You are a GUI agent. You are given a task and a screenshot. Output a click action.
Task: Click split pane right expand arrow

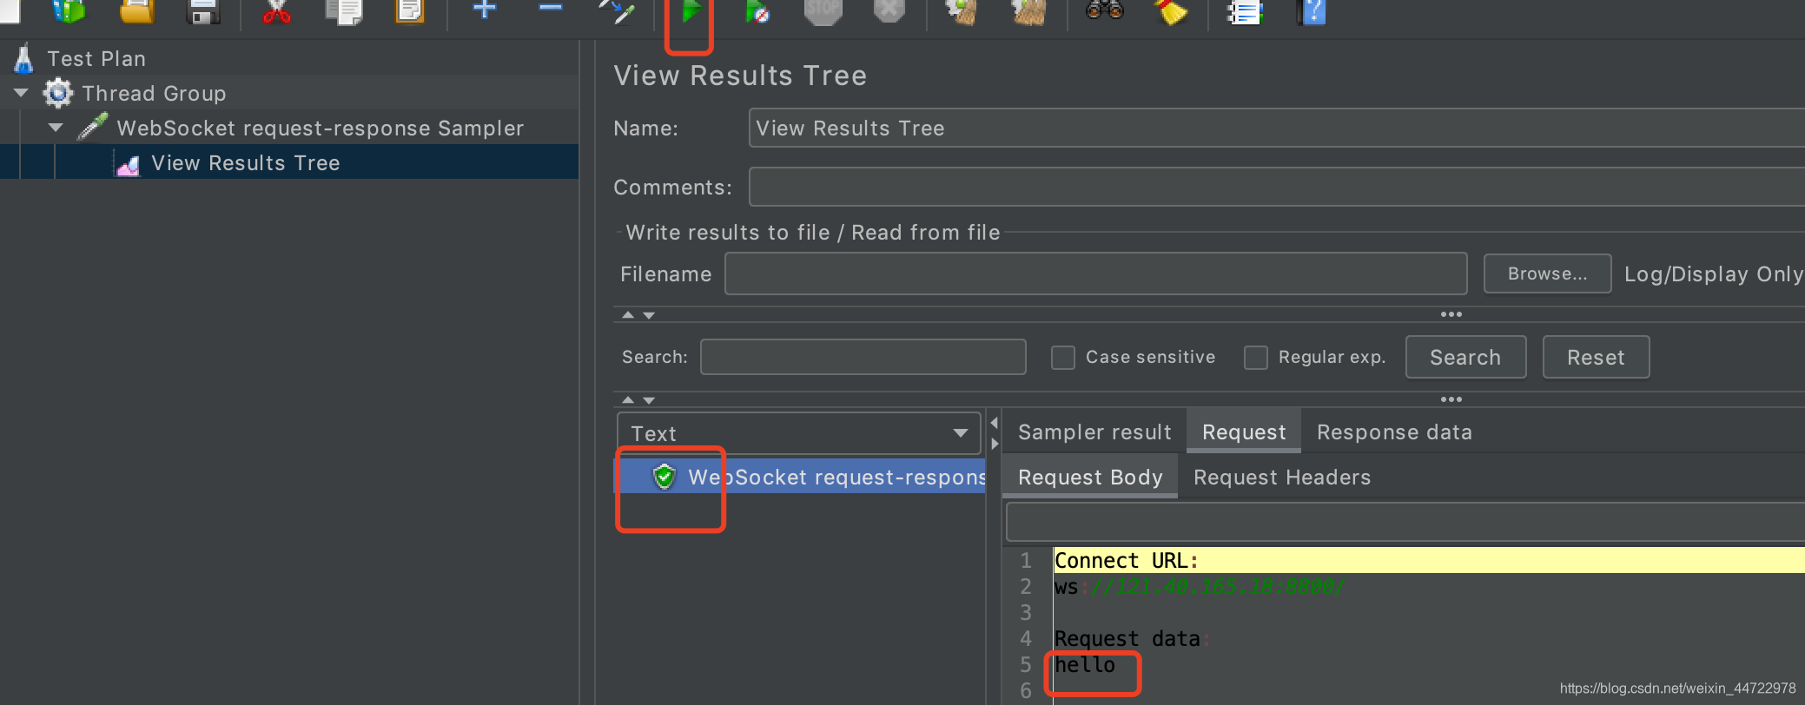coord(995,444)
